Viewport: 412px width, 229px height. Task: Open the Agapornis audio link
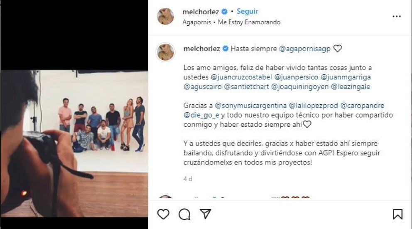point(196,22)
